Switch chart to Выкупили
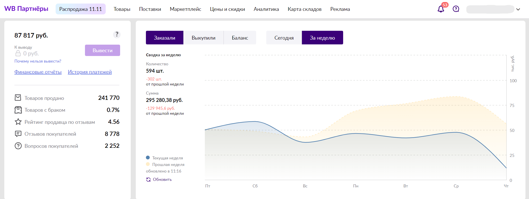Screen dimensions: 529x199 click(203, 38)
